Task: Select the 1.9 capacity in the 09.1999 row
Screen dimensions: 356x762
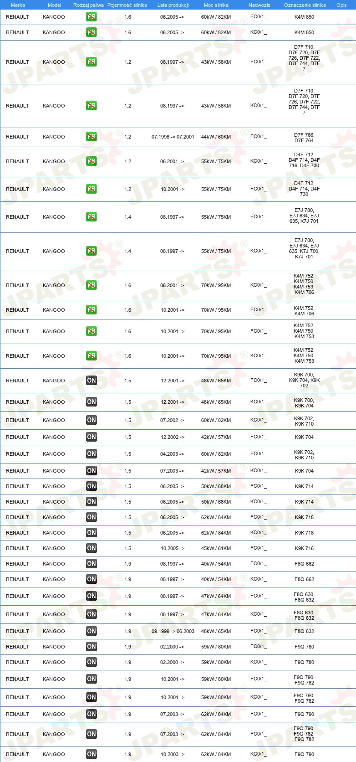Action: tap(128, 631)
